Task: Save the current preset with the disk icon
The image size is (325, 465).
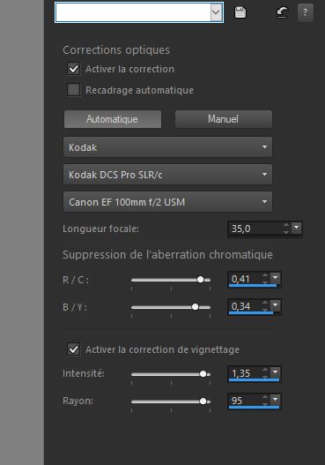Action: tap(240, 12)
